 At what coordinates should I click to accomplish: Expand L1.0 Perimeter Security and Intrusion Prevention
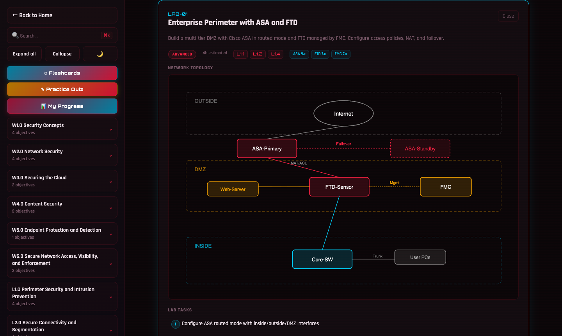coord(62,296)
